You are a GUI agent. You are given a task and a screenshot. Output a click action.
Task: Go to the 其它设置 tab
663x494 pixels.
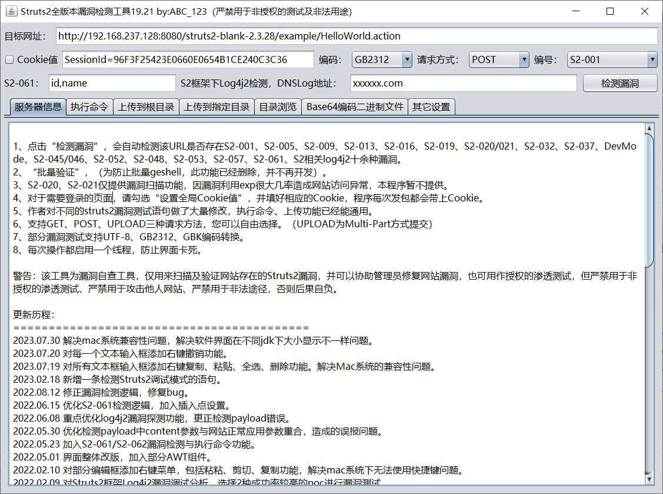click(x=431, y=107)
